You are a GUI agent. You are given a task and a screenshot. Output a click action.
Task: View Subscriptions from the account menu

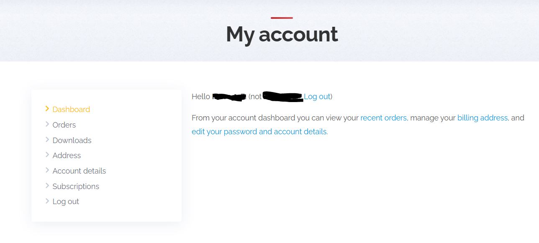[76, 186]
